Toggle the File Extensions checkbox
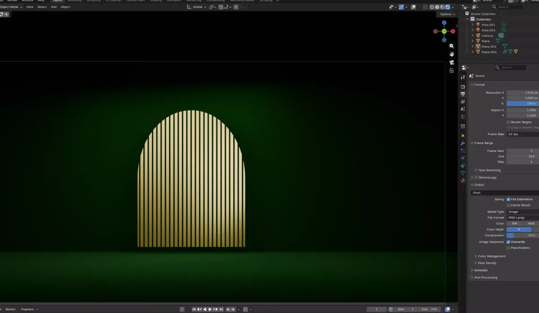Image resolution: width=539 pixels, height=313 pixels. (508, 199)
